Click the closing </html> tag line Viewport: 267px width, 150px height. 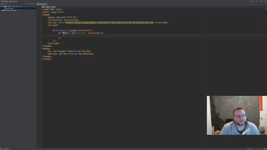point(47,59)
